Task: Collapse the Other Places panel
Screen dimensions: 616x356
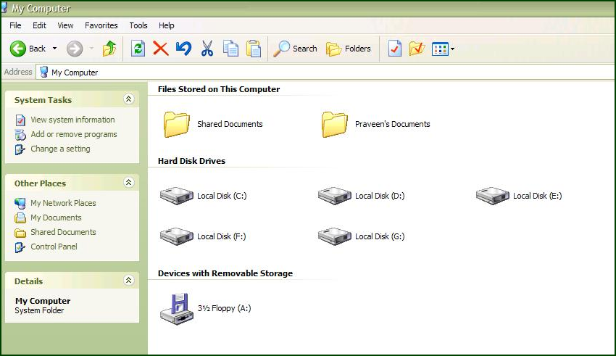Action: (x=128, y=182)
